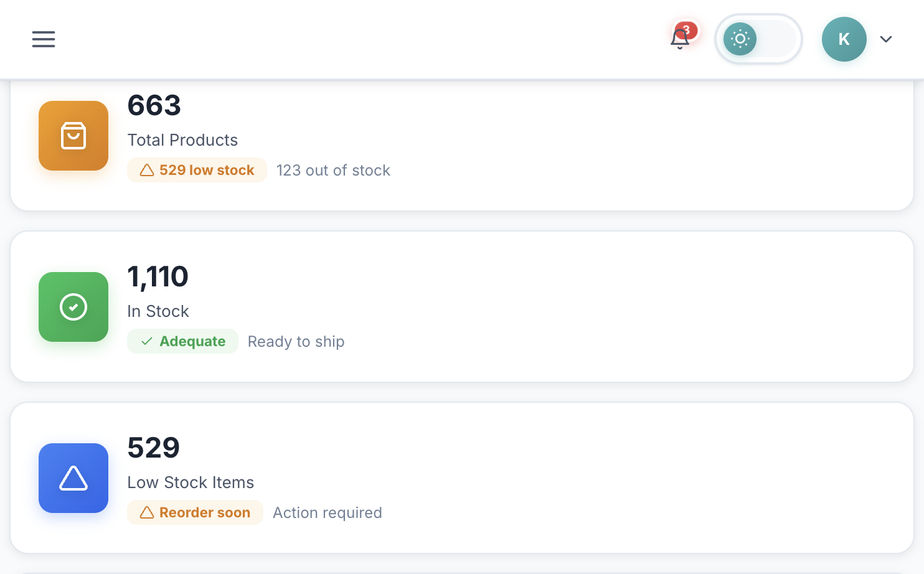Click the 529 Low Stock Items value
This screenshot has height=574, width=924.
pyautogui.click(x=153, y=448)
